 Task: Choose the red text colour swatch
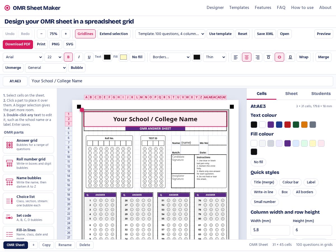(288, 125)
